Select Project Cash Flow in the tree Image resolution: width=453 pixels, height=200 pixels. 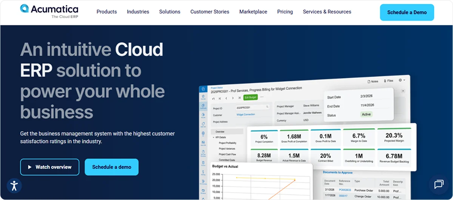(x=227, y=154)
